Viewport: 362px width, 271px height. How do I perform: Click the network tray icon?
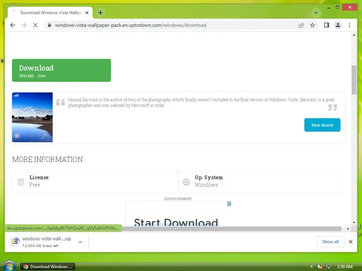328,266
